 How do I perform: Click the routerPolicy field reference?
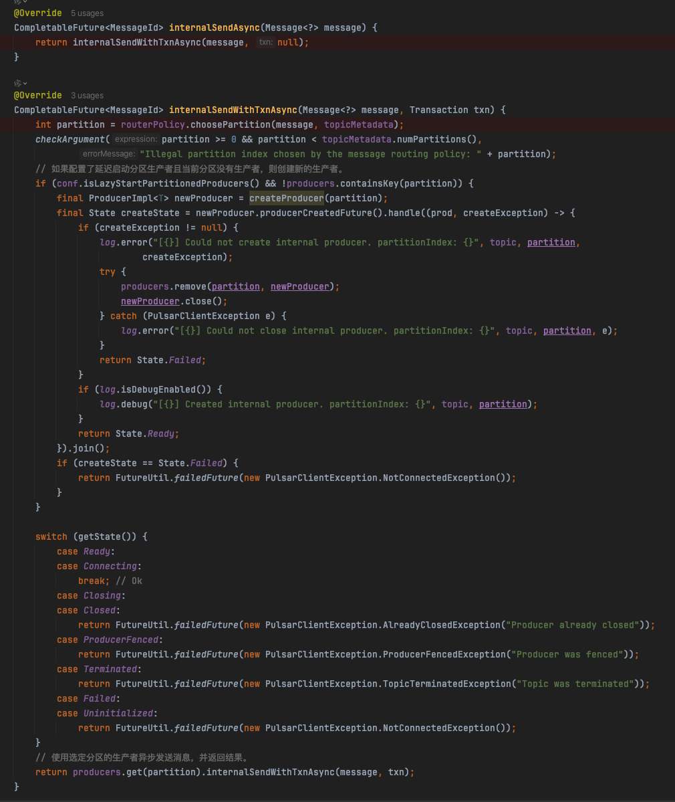coord(153,125)
